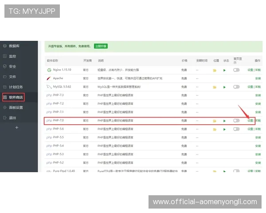The image size is (266, 213).
Task: Click 安装 for PHP-7.3
Action: [258, 95]
